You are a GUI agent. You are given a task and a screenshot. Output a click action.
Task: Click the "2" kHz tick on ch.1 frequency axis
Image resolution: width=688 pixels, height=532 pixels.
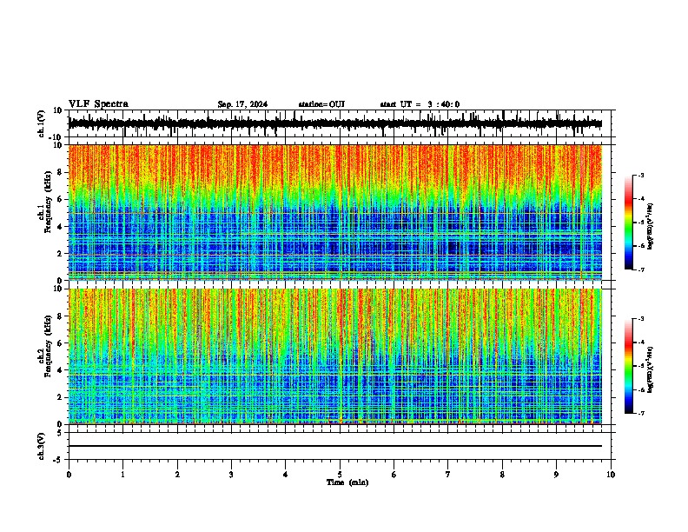tap(61, 254)
